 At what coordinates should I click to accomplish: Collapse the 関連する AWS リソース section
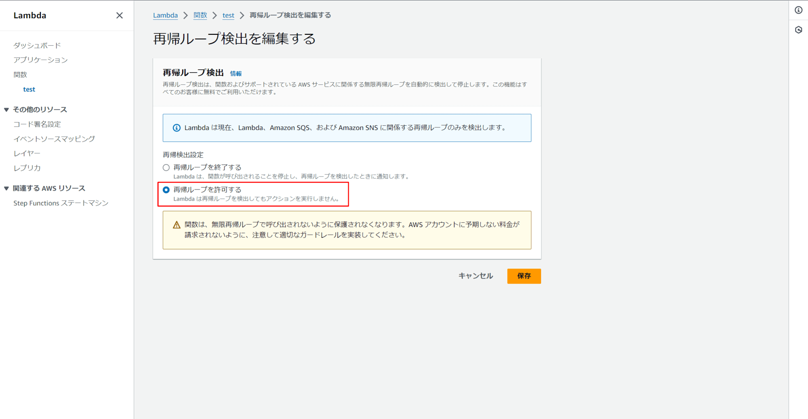[6, 188]
